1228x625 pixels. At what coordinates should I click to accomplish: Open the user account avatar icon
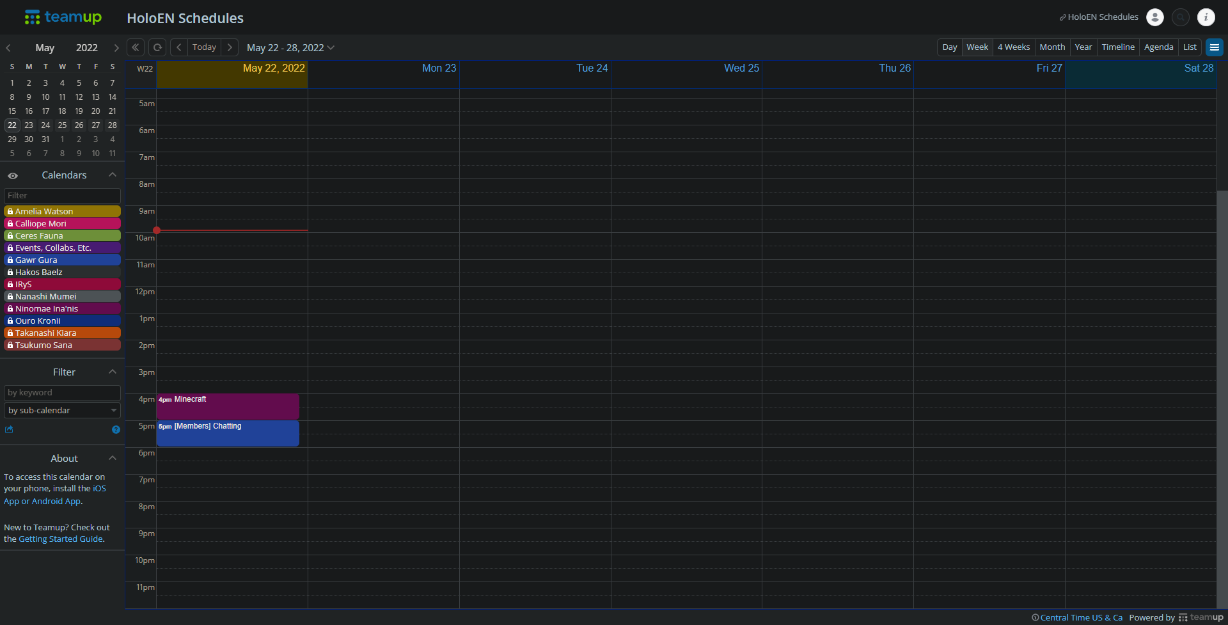[1154, 17]
